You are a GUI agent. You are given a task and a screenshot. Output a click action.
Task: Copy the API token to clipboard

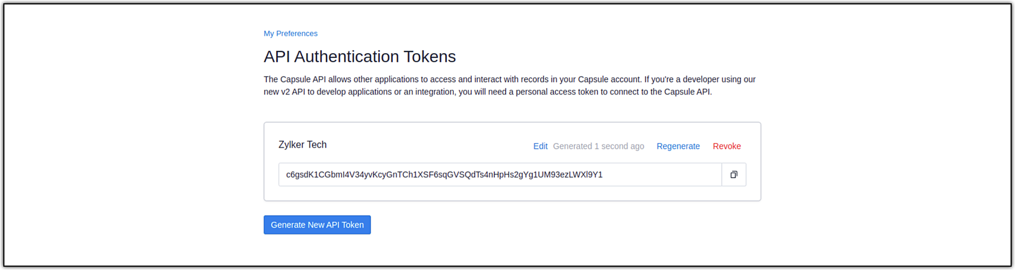(x=734, y=175)
